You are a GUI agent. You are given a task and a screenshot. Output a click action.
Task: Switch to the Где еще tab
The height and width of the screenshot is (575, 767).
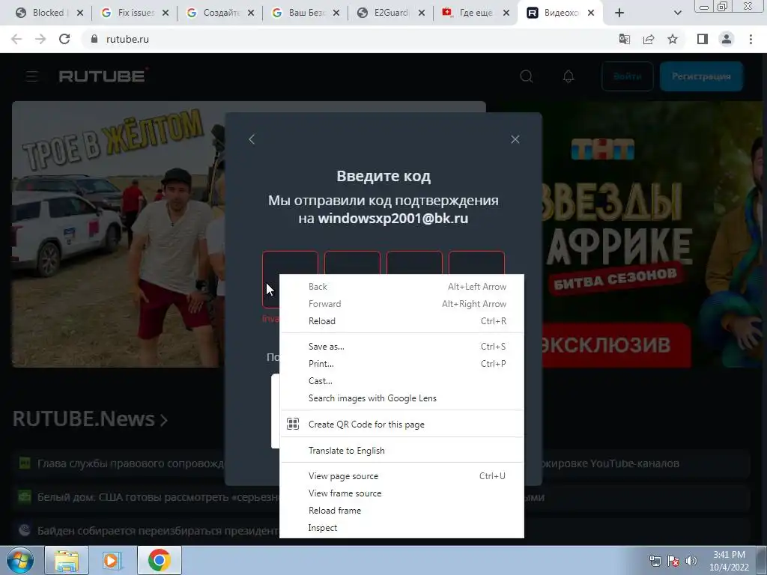coord(469,13)
